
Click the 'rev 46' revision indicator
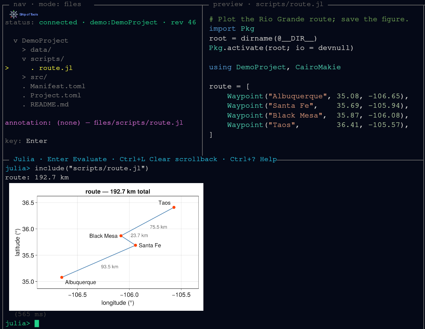click(183, 22)
